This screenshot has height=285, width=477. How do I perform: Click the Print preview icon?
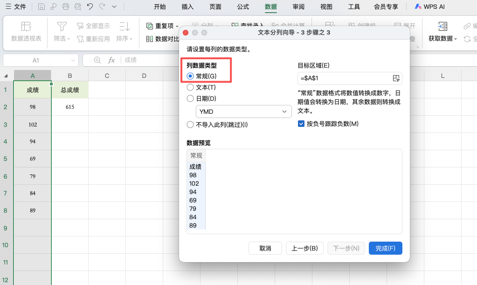tap(78, 7)
